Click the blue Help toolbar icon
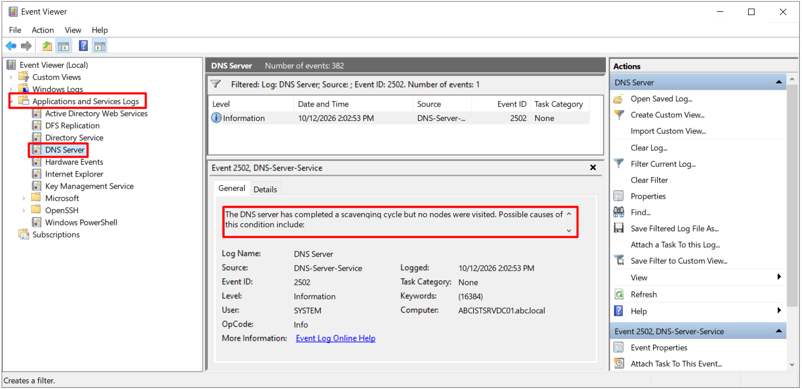The width and height of the screenshot is (802, 389). pos(84,46)
